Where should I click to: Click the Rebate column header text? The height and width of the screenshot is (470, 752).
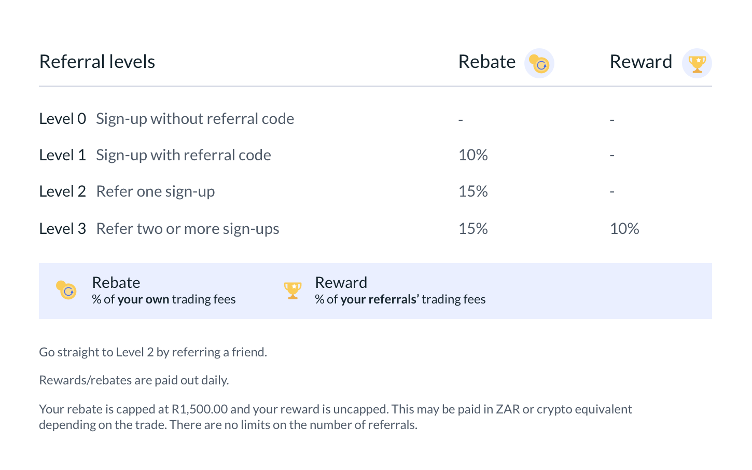click(487, 62)
